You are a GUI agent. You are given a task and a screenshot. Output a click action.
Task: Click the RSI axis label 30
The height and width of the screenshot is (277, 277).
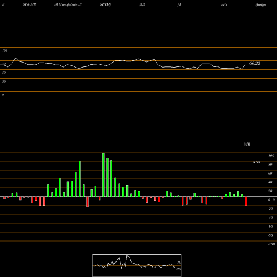point(4,81)
